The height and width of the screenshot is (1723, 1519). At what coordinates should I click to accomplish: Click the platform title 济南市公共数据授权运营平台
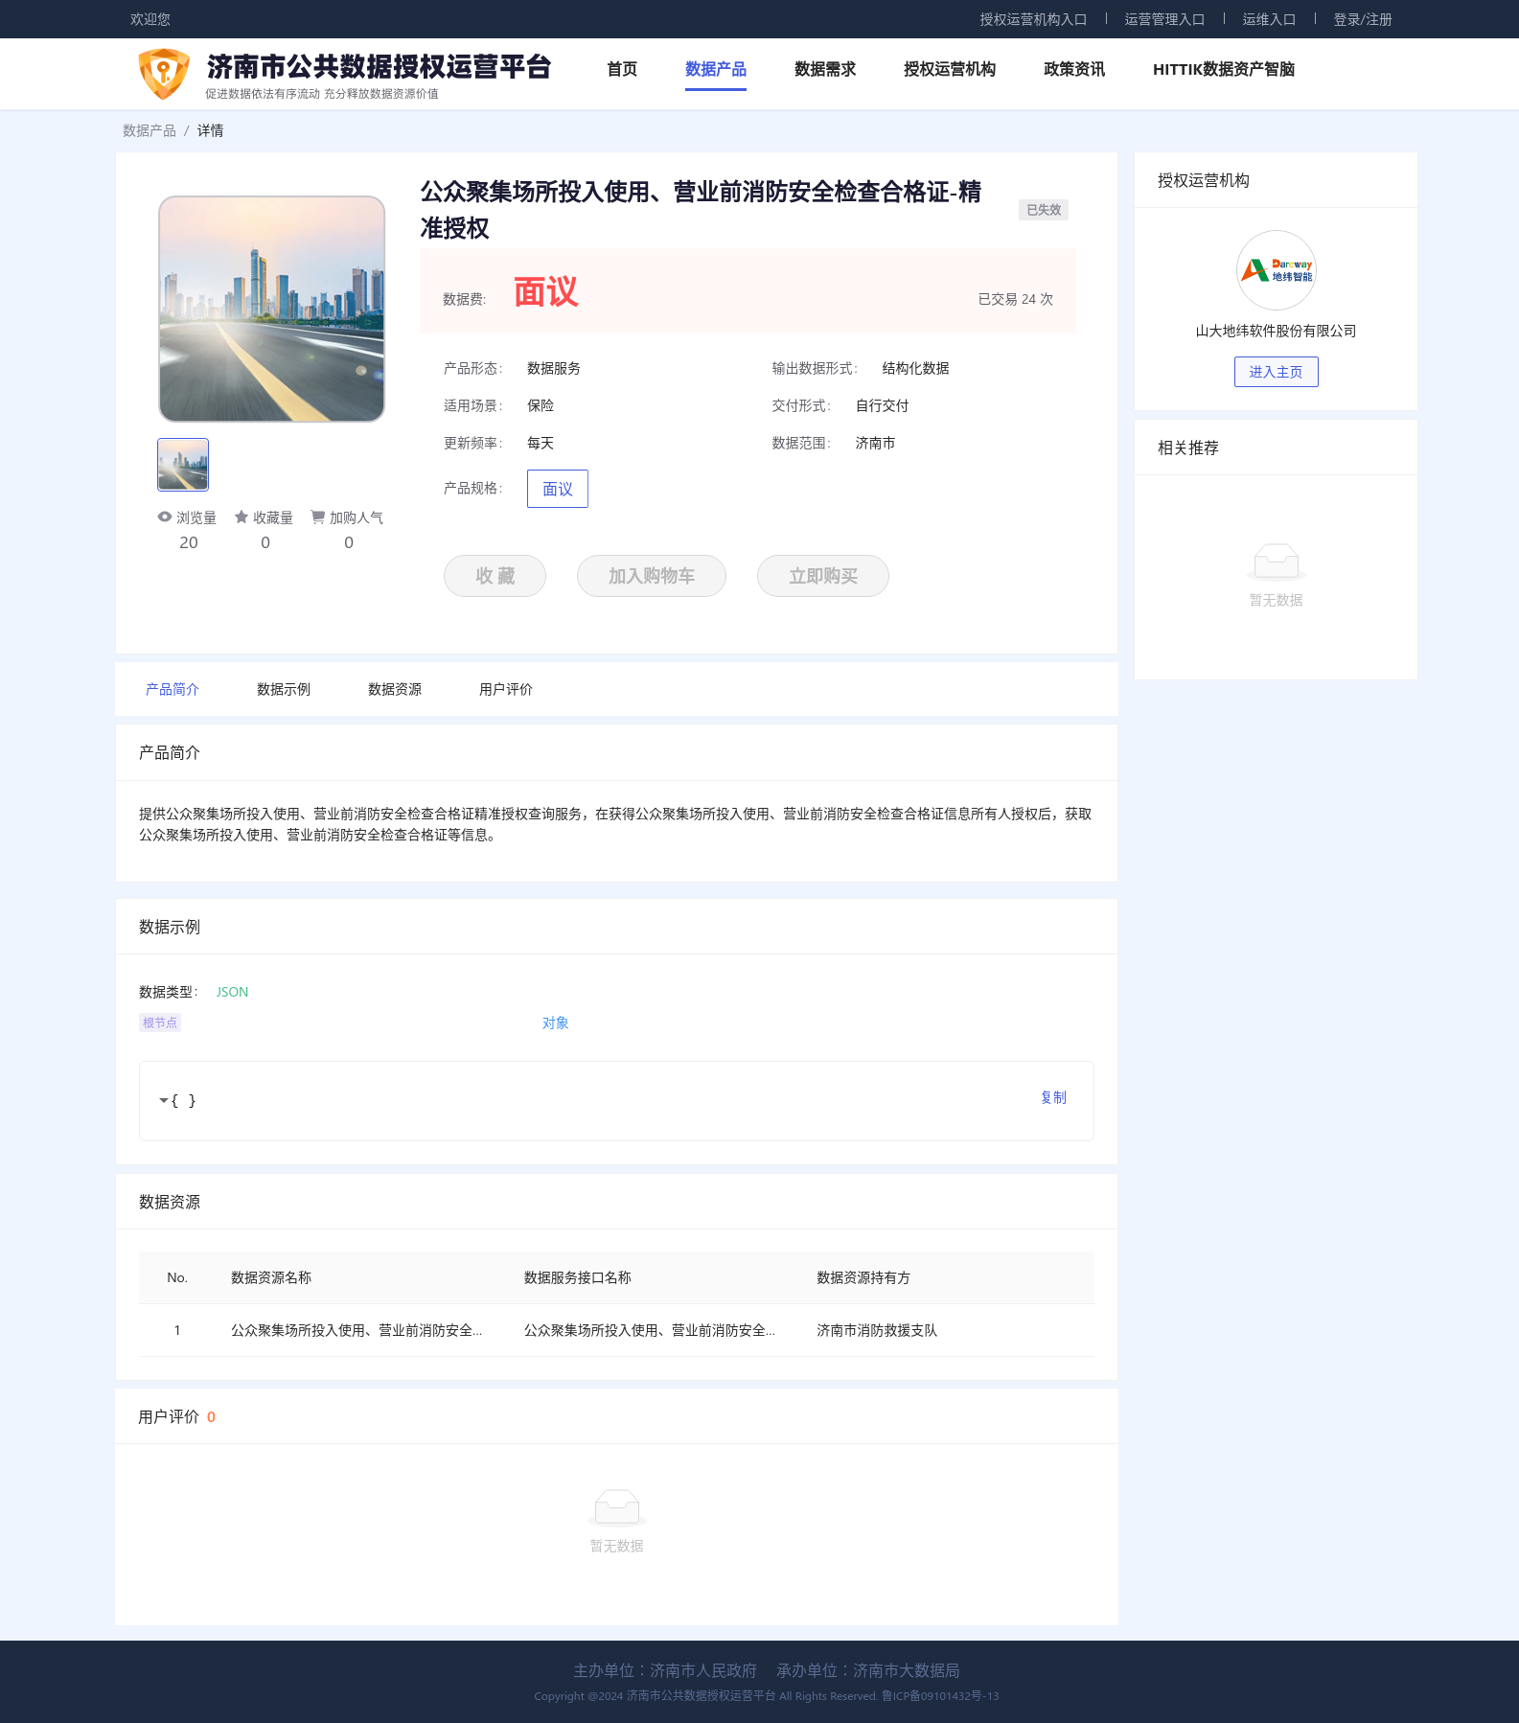pos(380,66)
